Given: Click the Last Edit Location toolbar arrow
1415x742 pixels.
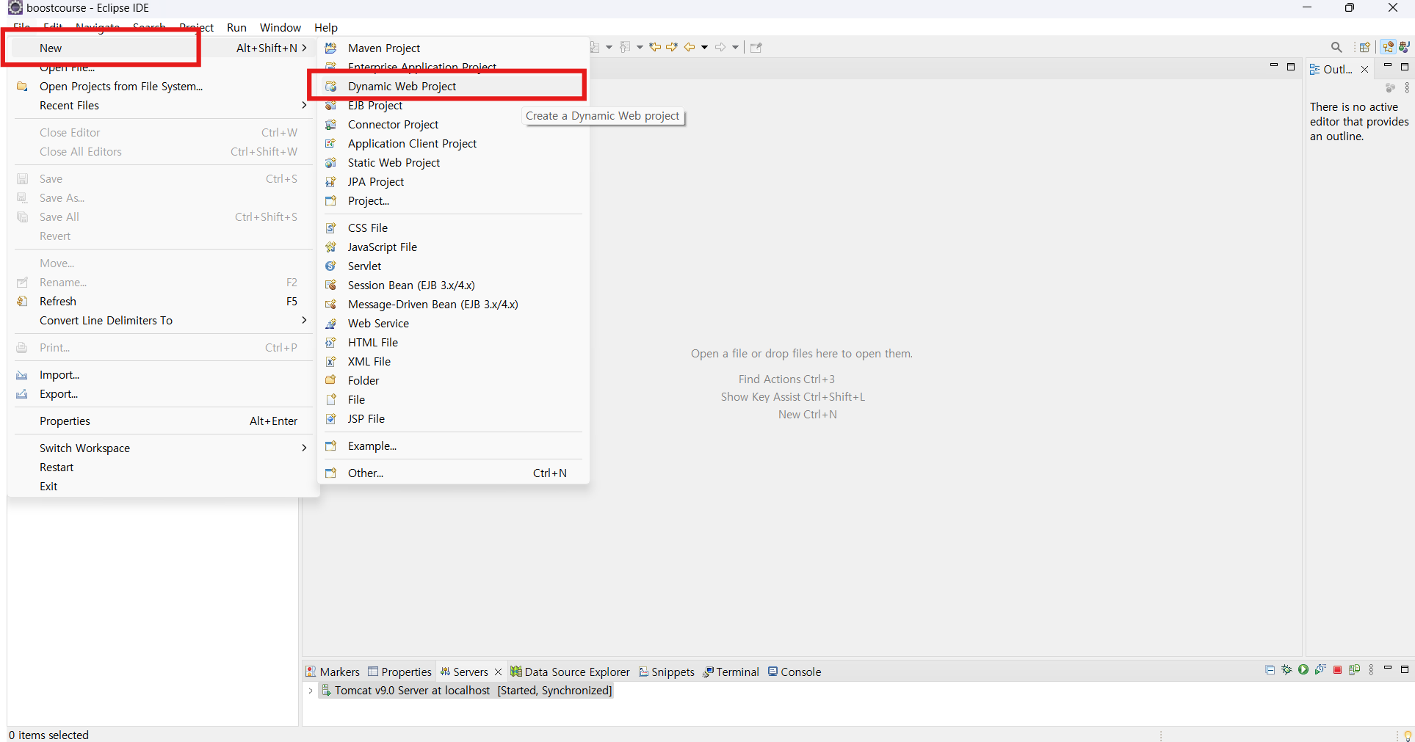Looking at the screenshot, I should pyautogui.click(x=655, y=47).
